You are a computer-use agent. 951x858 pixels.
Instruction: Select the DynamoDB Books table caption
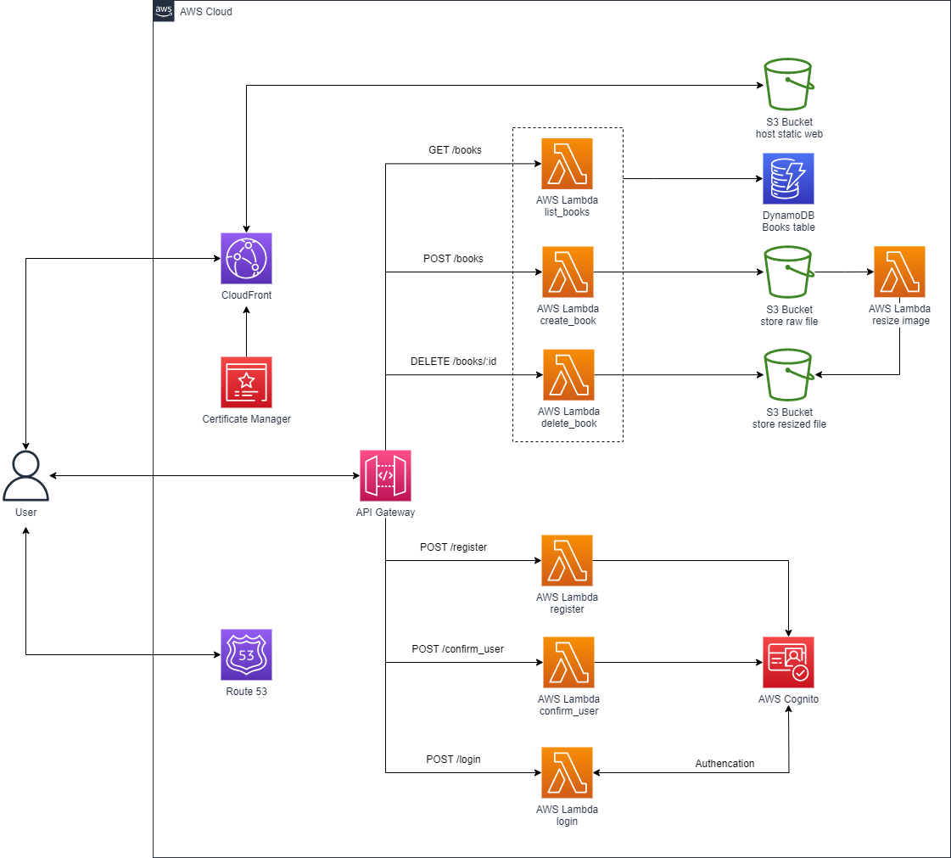pos(788,221)
